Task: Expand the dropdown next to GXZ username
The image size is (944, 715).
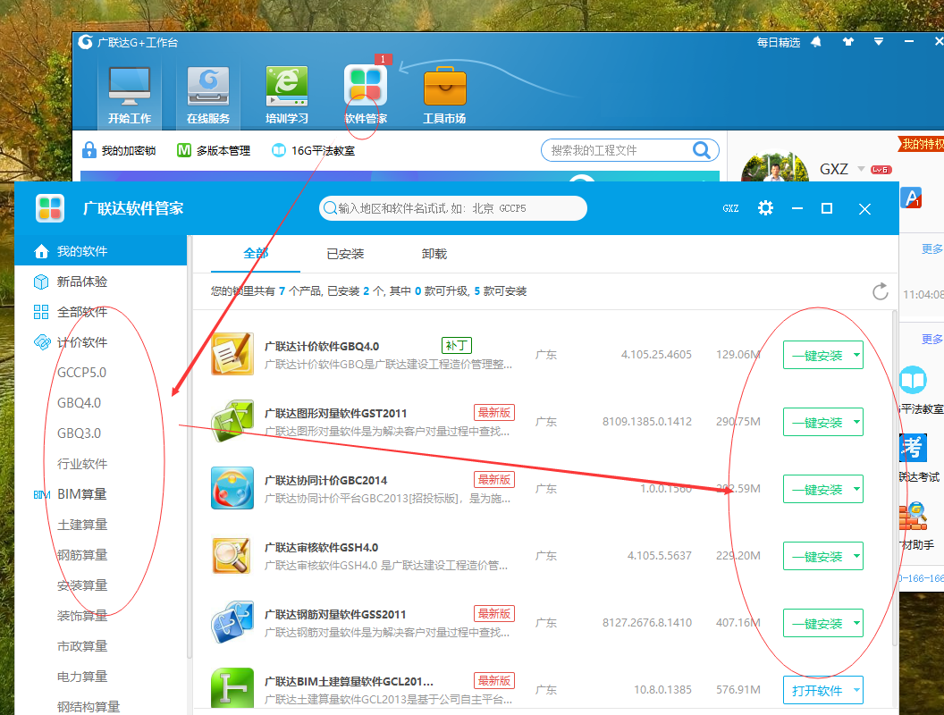Action: click(x=861, y=169)
